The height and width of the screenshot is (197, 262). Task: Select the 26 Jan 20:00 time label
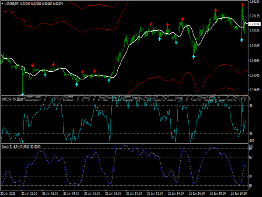tap(238, 193)
